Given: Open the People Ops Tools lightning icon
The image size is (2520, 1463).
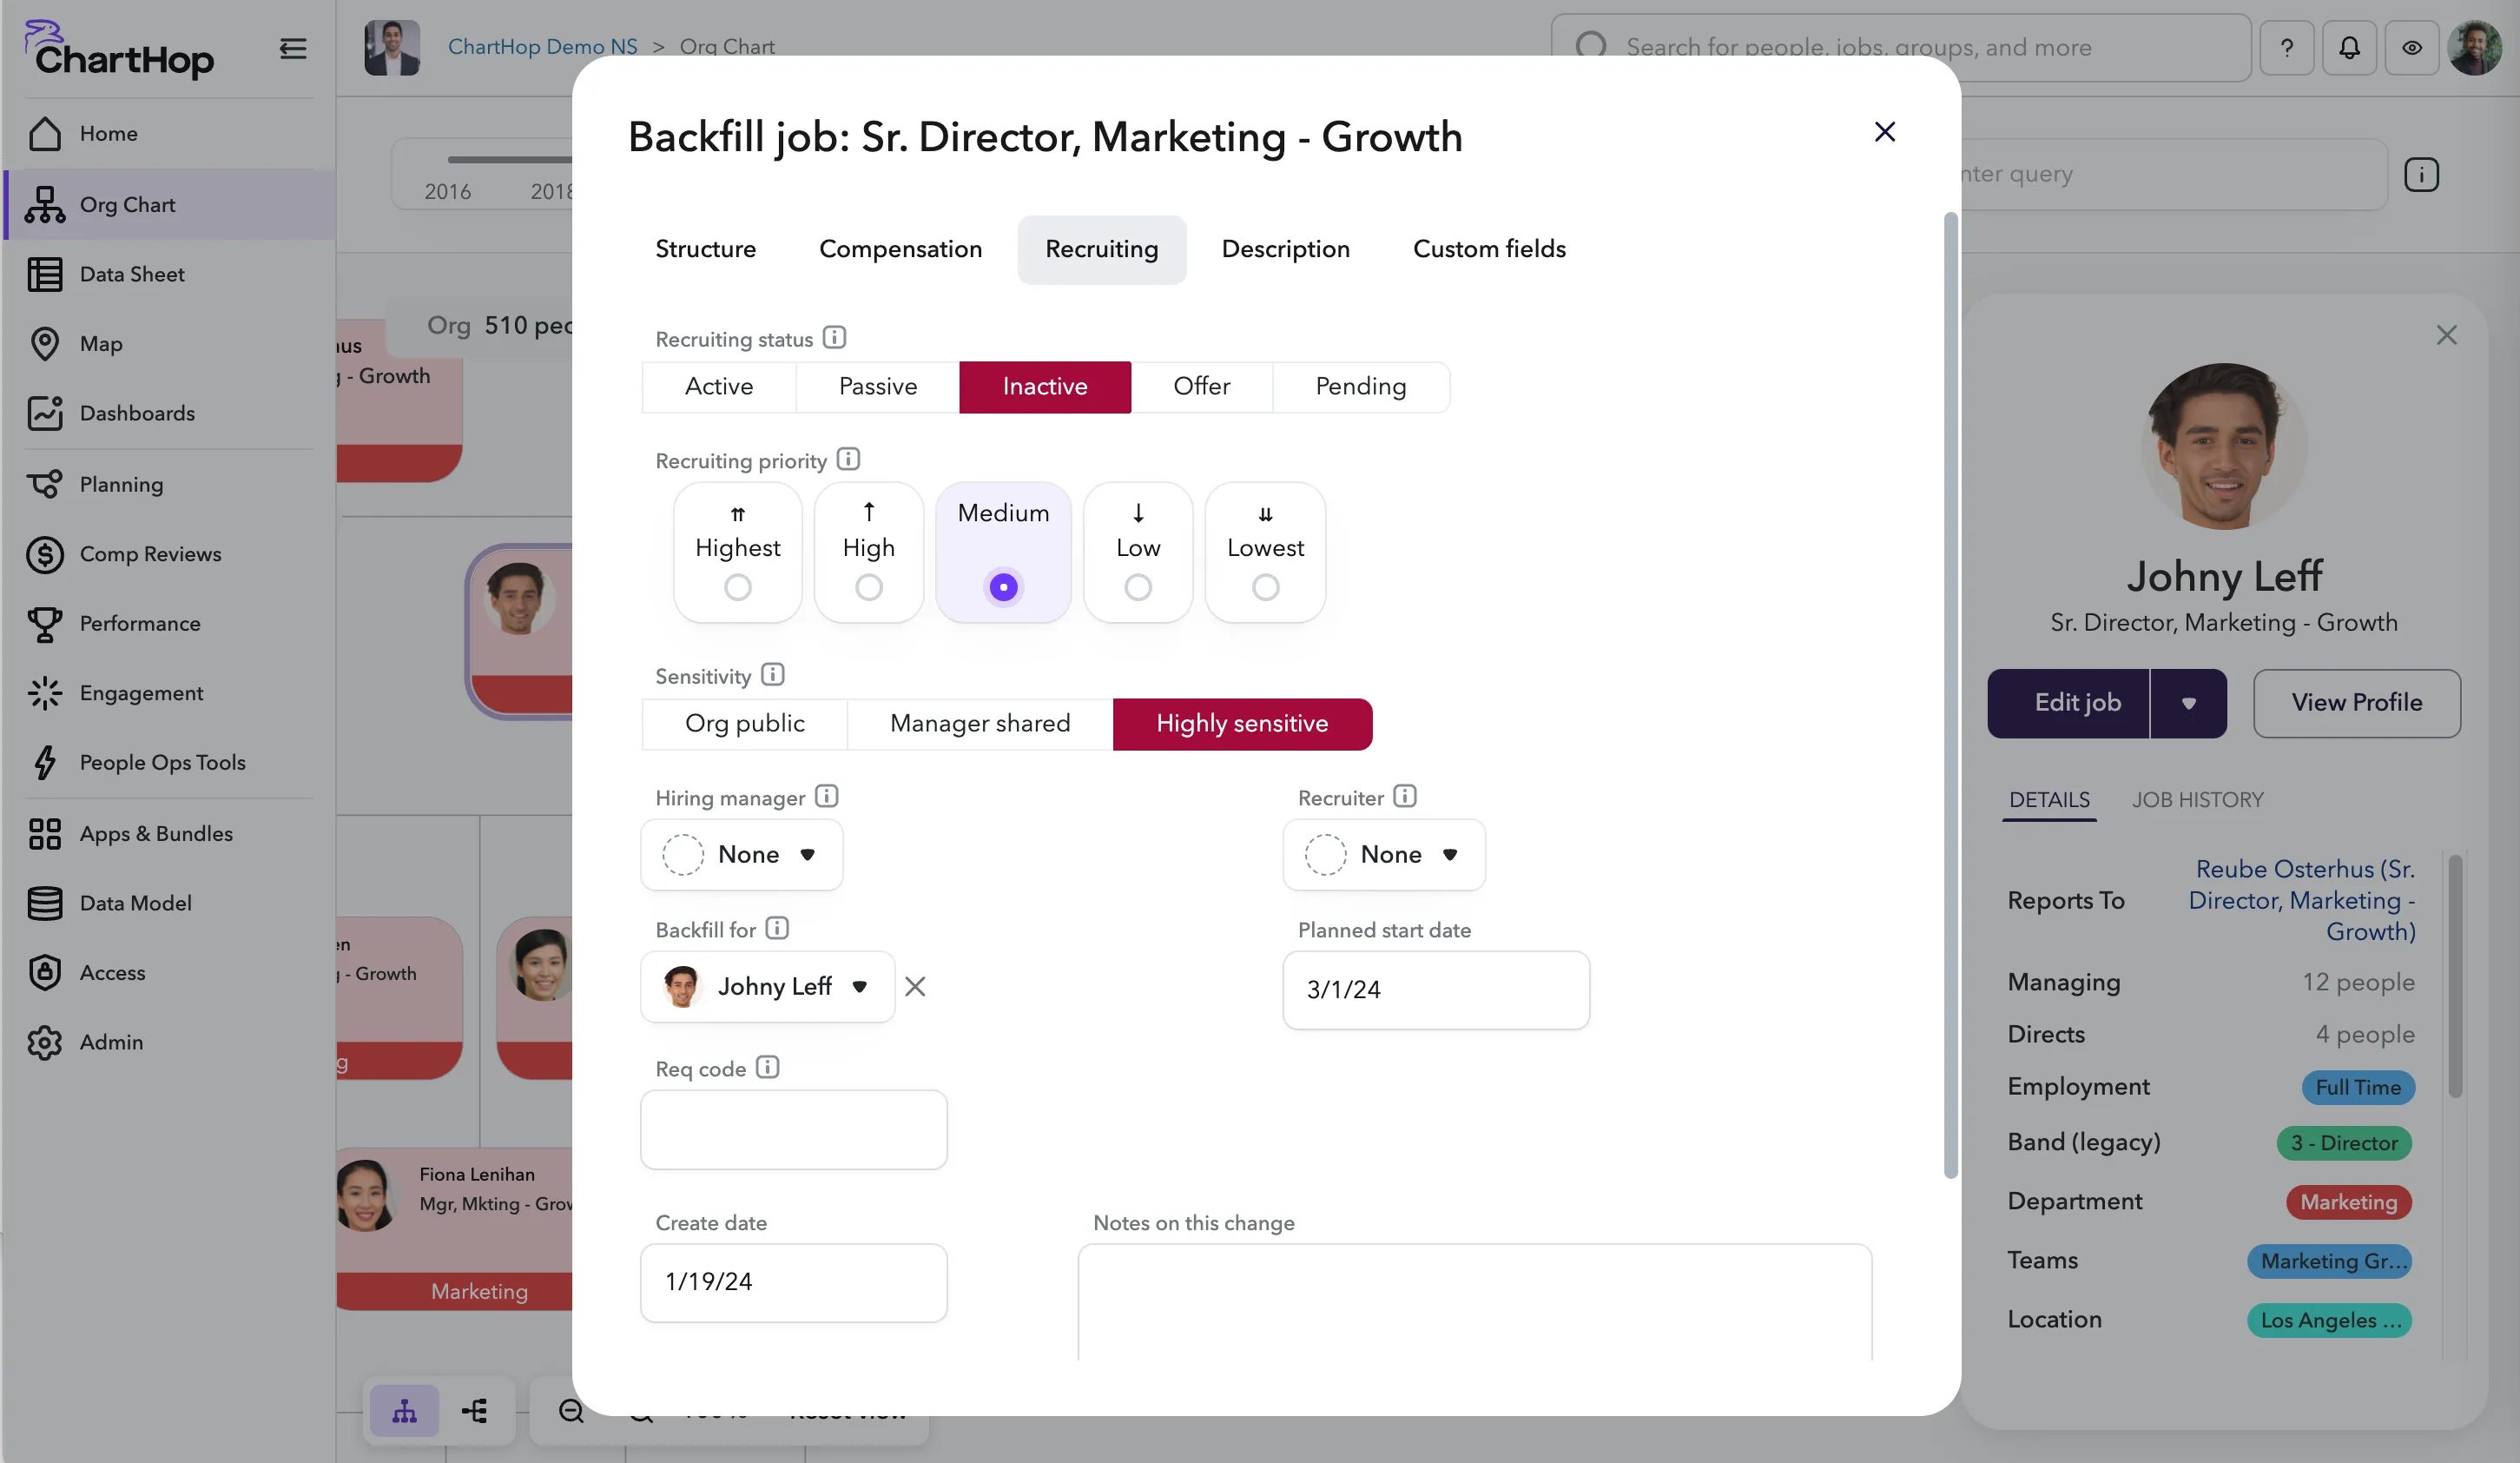Looking at the screenshot, I should 45,763.
